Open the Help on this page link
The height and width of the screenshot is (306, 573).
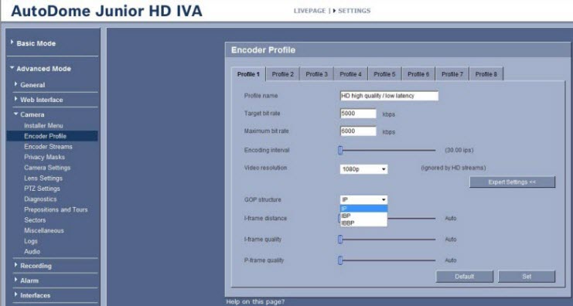tap(255, 301)
